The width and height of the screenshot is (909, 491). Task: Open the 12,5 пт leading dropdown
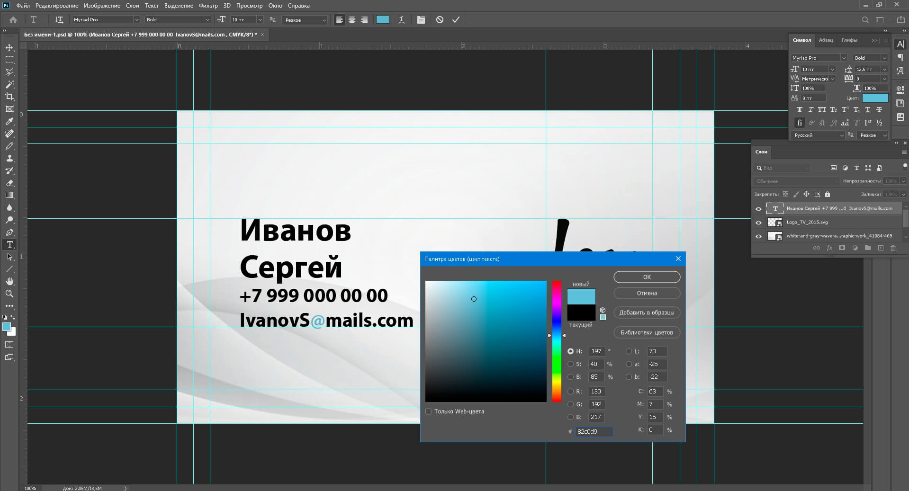[x=884, y=70]
